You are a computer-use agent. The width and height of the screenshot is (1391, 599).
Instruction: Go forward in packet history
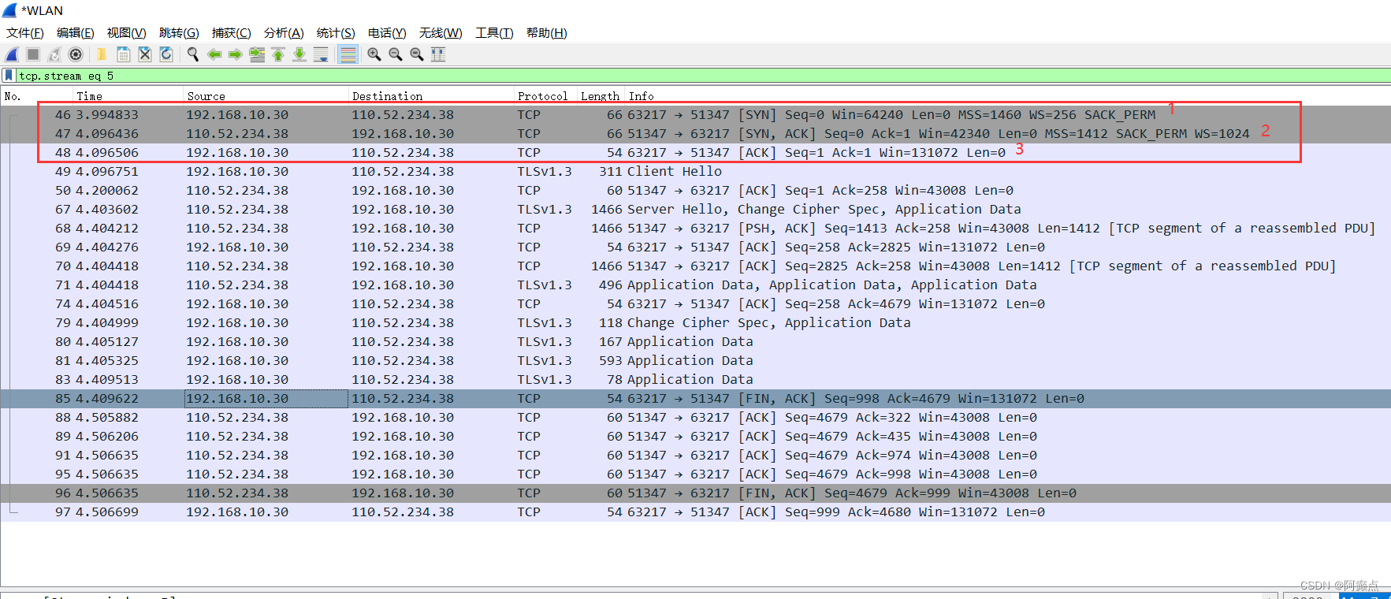(x=235, y=54)
